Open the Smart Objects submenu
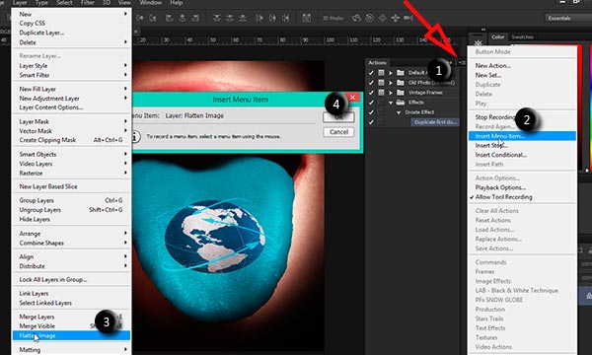This screenshot has width=592, height=355. pyautogui.click(x=72, y=154)
